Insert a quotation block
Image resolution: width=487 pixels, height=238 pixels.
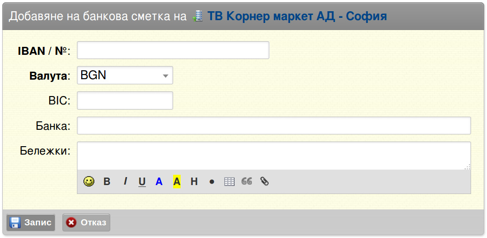pyautogui.click(x=247, y=181)
